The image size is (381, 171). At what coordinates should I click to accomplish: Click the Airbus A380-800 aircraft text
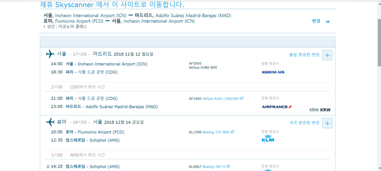pyautogui.click(x=203, y=68)
